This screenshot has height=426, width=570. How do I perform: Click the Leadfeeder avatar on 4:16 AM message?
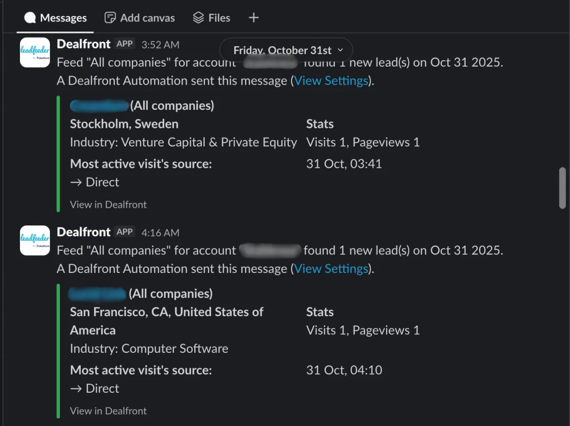click(x=35, y=240)
